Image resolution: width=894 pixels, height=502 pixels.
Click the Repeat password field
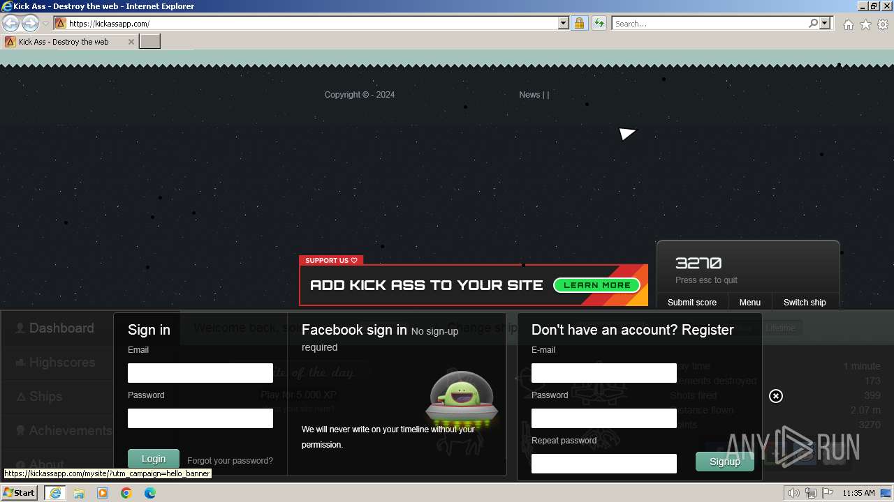(x=604, y=464)
